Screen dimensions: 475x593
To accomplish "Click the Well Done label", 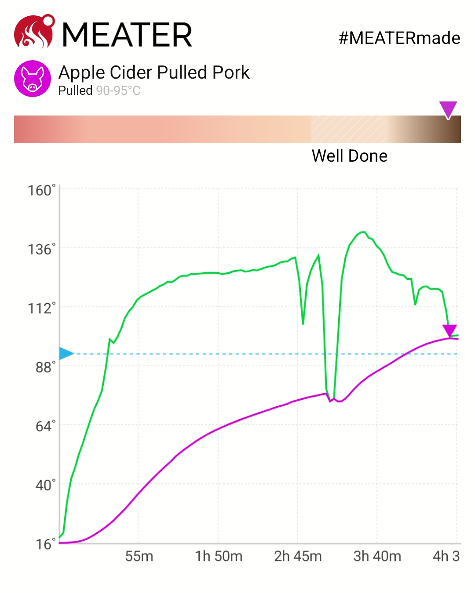I will click(350, 156).
